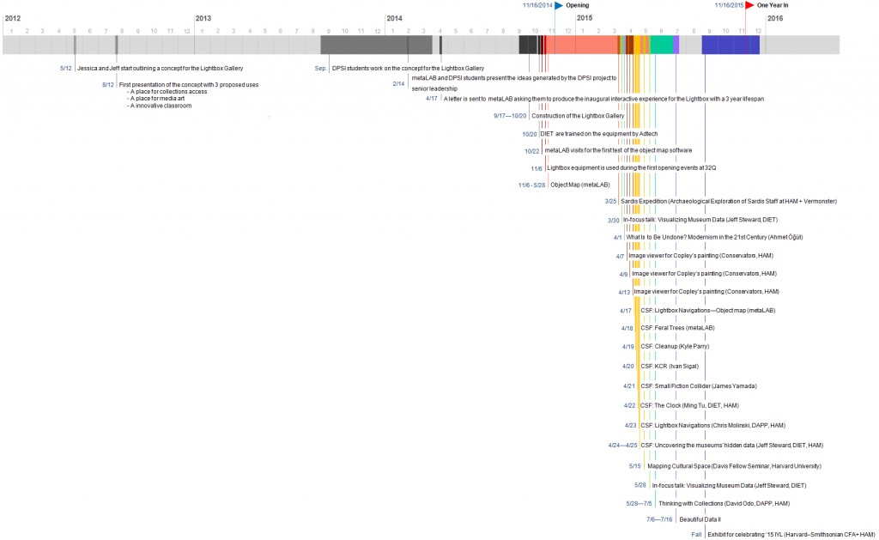
Task: Click the large dark gray DPSI timeline segment
Action: pyautogui.click(x=376, y=45)
